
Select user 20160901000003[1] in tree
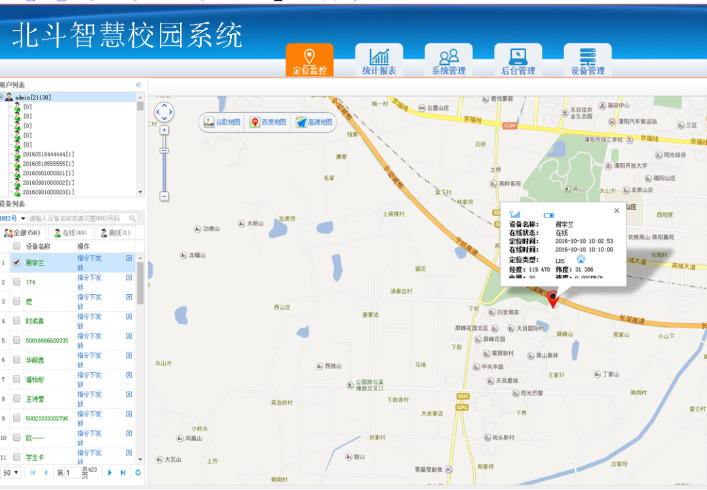[48, 192]
